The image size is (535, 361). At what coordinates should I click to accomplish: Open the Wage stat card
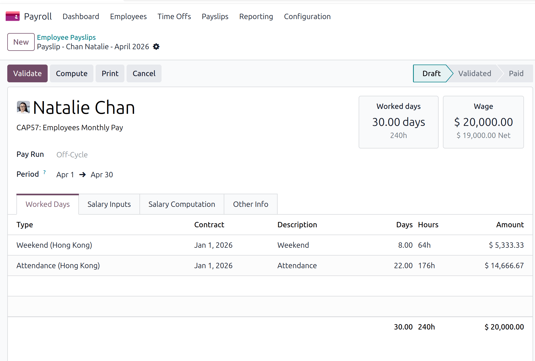pos(483,122)
